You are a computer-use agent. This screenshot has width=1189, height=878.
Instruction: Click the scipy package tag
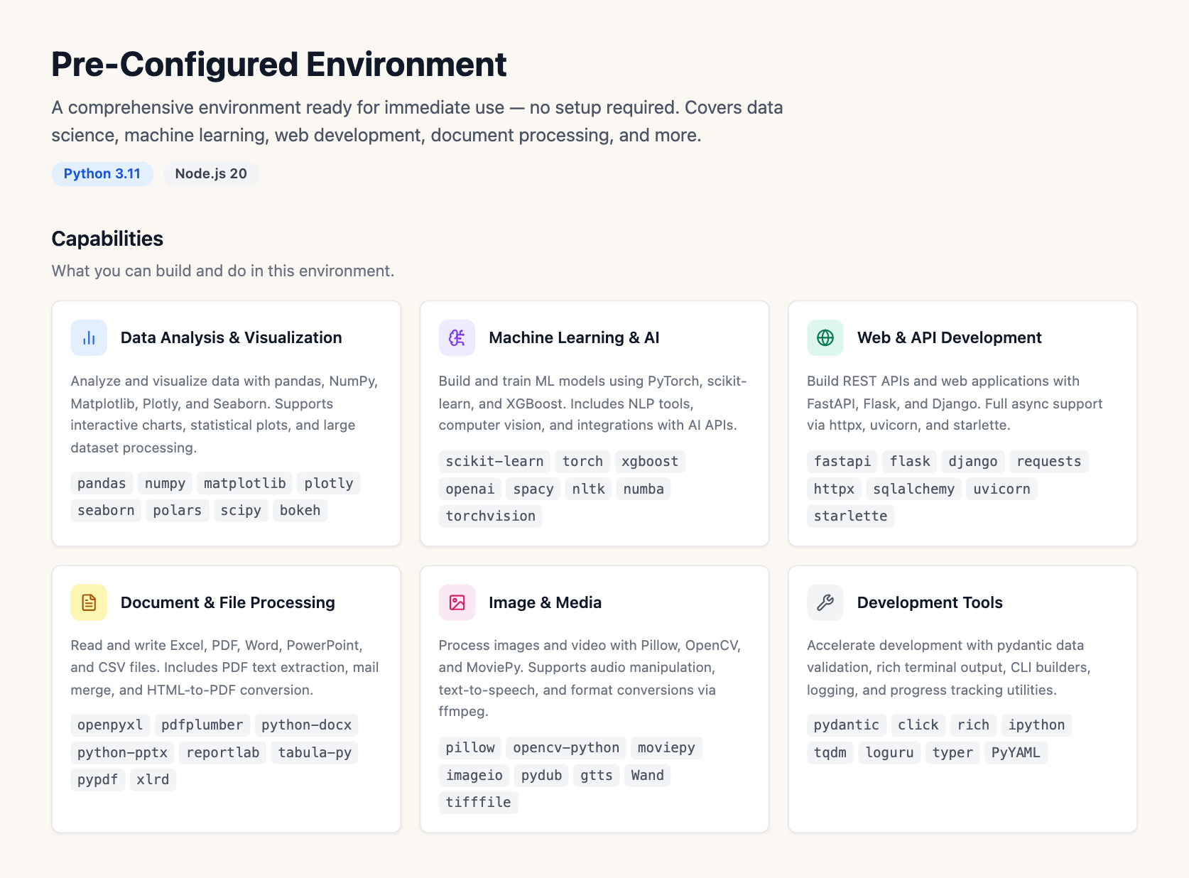click(x=241, y=510)
